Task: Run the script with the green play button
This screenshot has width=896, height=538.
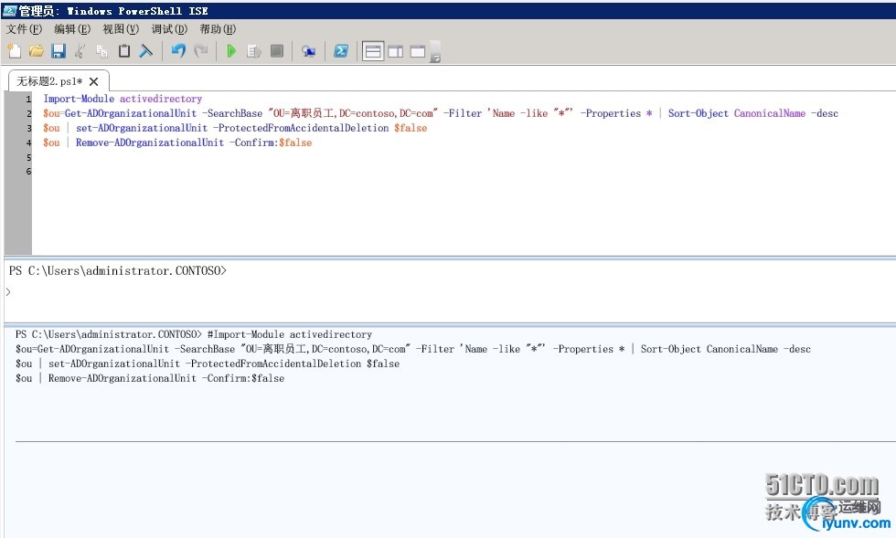Action: [x=231, y=51]
